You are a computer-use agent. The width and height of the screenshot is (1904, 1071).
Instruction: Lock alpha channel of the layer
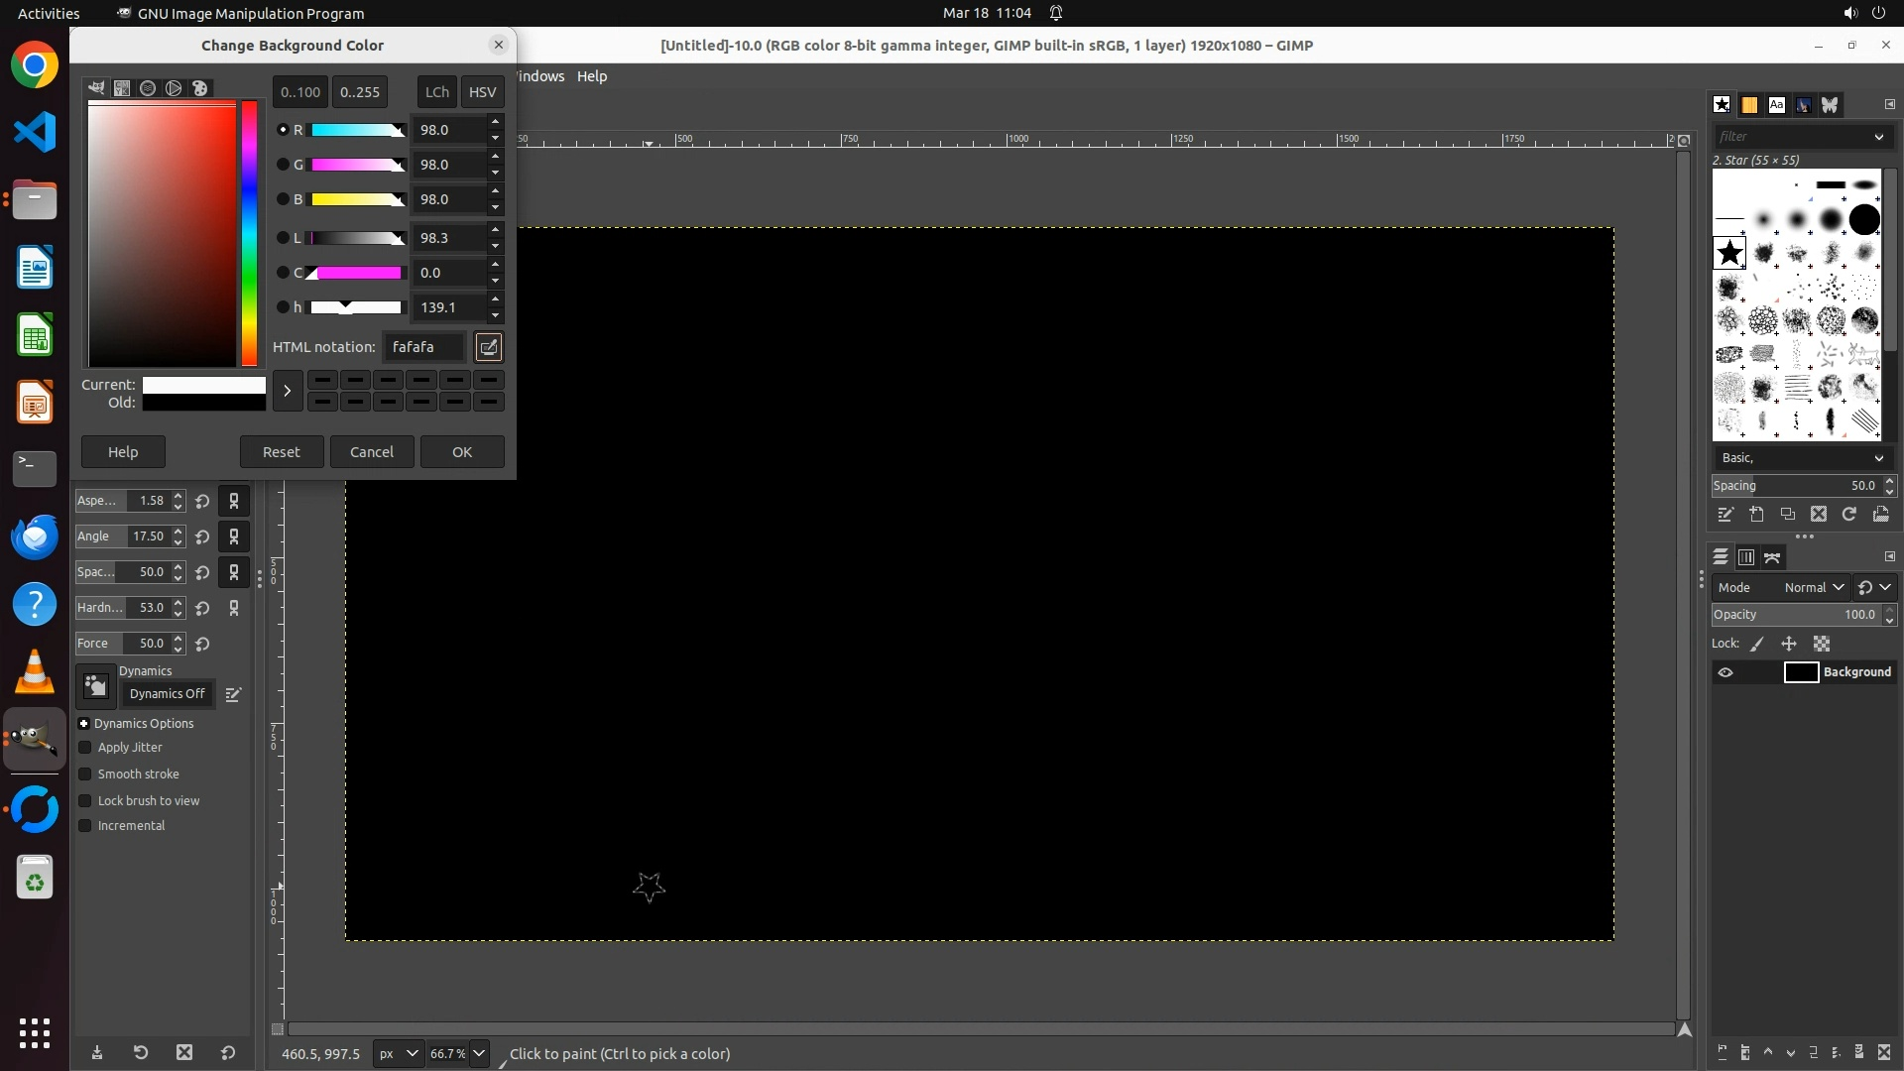point(1822,644)
